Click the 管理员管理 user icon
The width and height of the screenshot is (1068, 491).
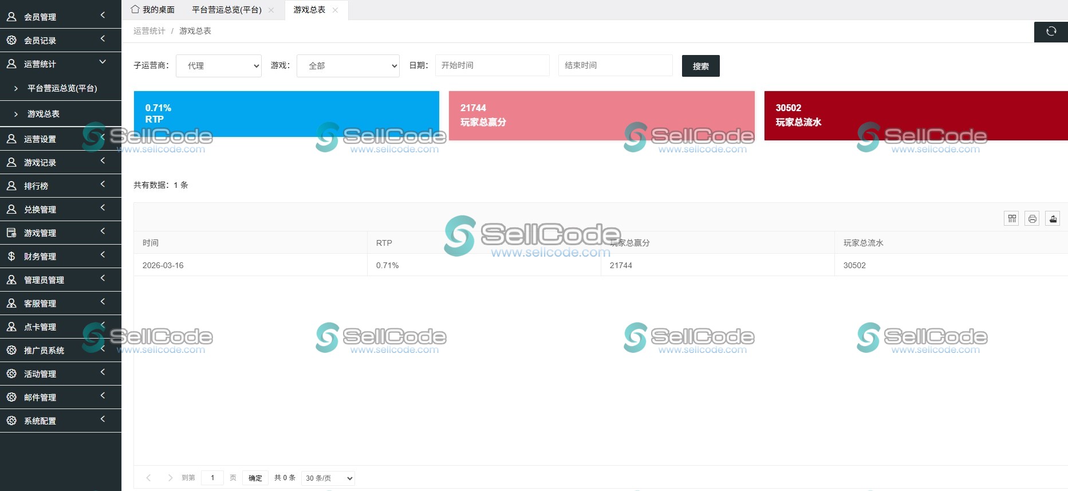tap(11, 280)
